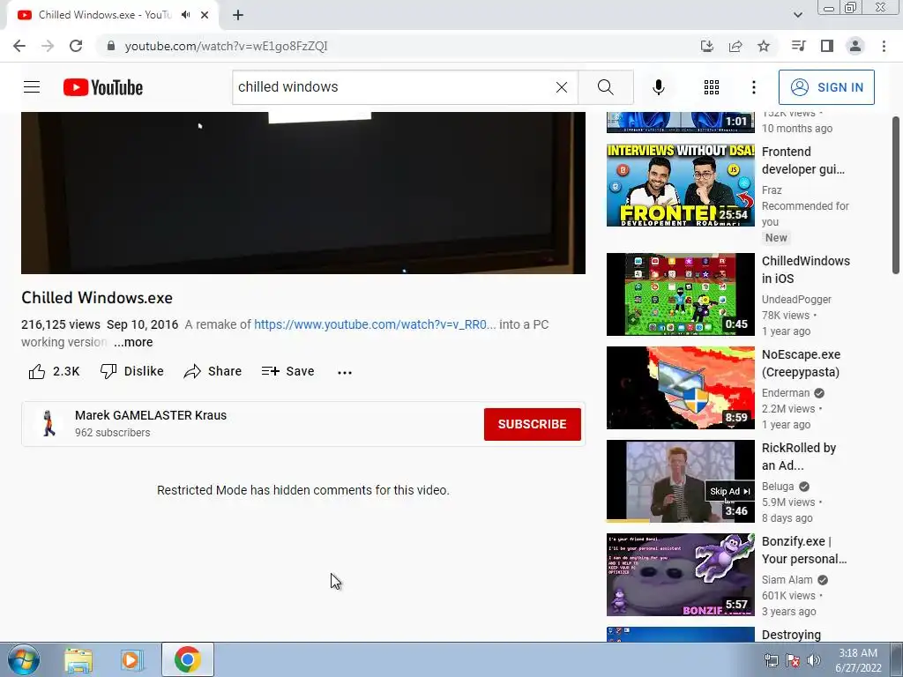The height and width of the screenshot is (677, 903).
Task: Open Chrome media controls icon
Action: [798, 46]
